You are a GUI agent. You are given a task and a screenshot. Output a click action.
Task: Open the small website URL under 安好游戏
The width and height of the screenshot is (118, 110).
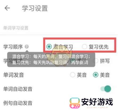pos(97,107)
